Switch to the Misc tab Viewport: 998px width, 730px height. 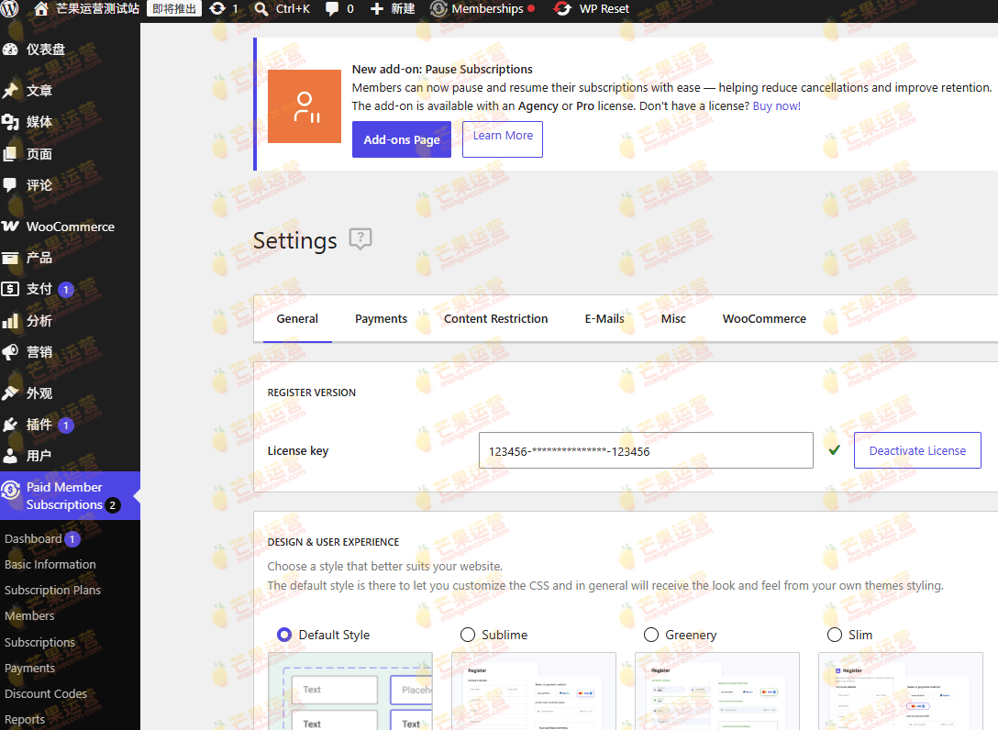coord(673,319)
